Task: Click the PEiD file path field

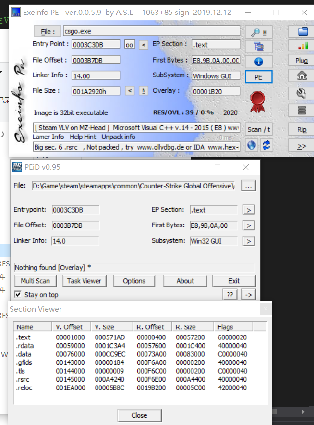Action: 133,186
